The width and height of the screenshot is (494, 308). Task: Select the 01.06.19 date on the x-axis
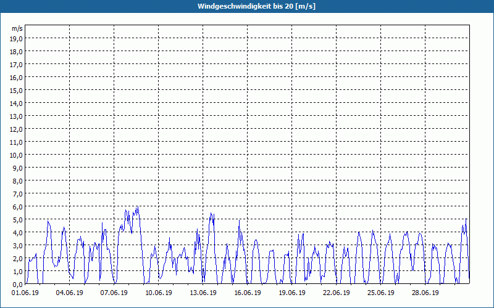[x=25, y=293]
